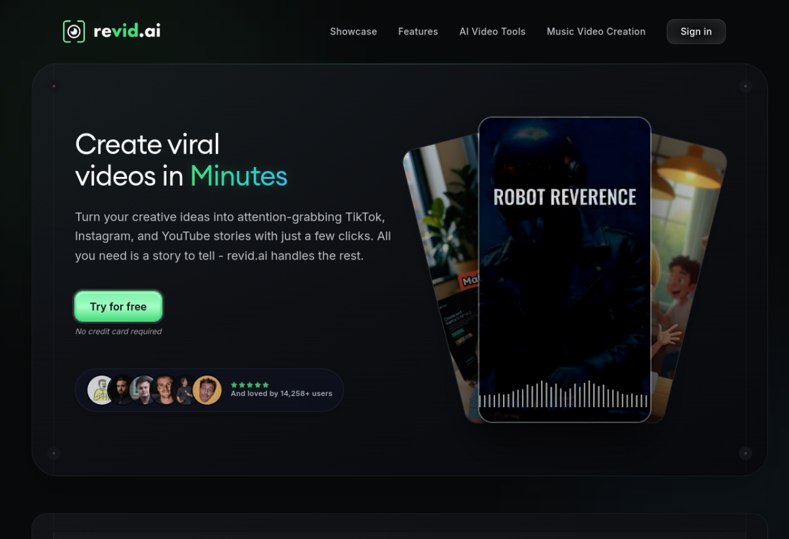
Task: Click the revid.ai brand name text
Action: [x=127, y=31]
